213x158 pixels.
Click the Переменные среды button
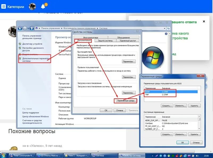click(126, 101)
